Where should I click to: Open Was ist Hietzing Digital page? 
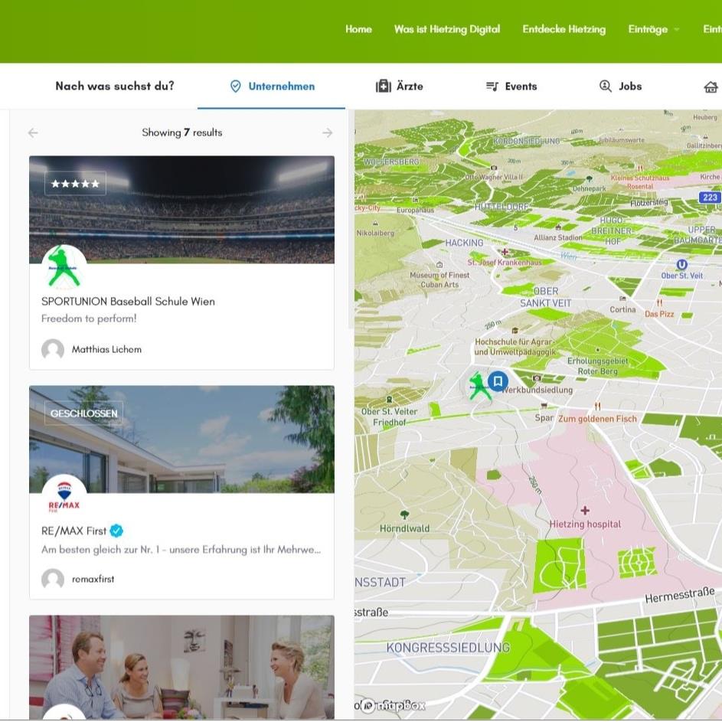coord(446,29)
